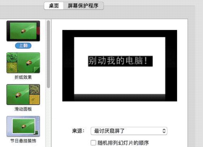Click the screensaver list scrollbar
This screenshot has width=203, height=147.
[x=48, y=54]
